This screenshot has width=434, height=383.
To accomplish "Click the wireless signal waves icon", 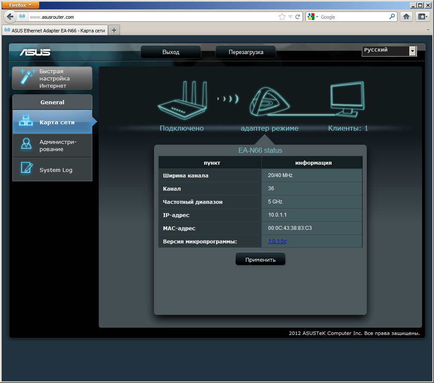I will click(x=228, y=99).
